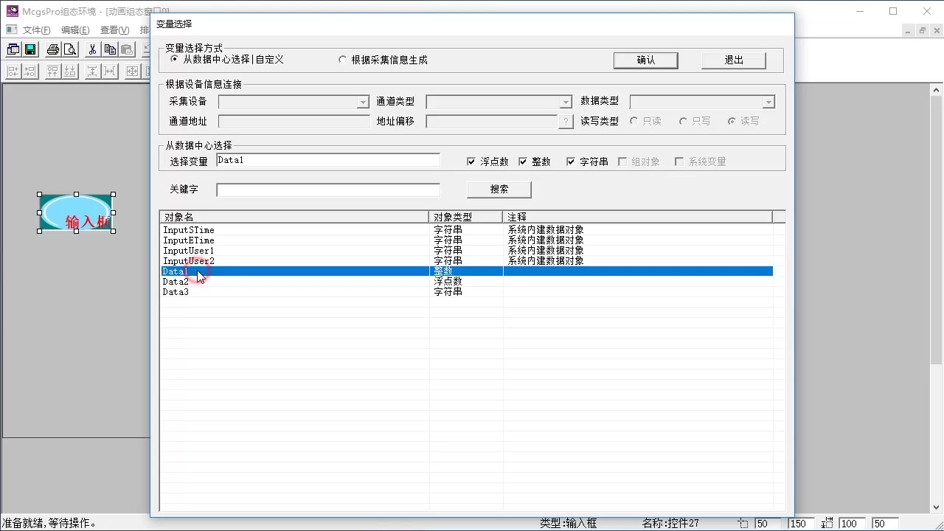Click the 注释 column header
944x531 pixels.
(x=637, y=217)
